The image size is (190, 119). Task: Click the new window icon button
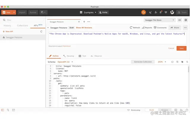(43, 12)
